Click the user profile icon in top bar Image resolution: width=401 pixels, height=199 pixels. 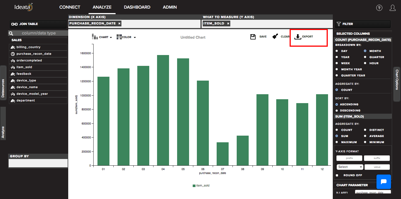(393, 8)
